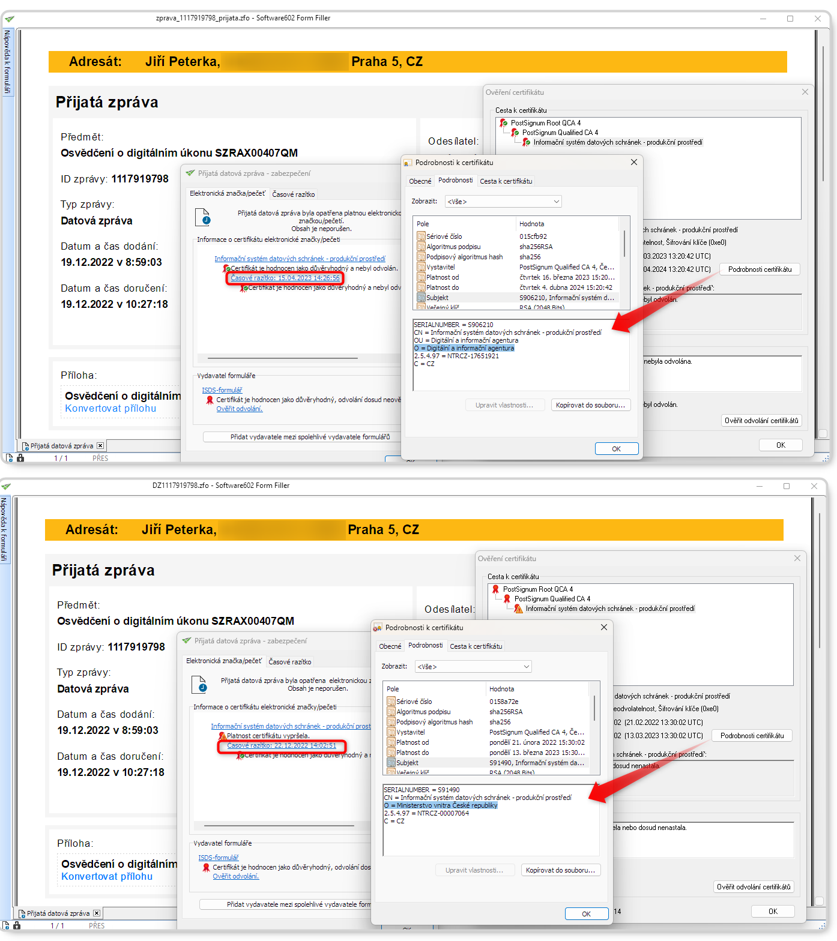Image resolution: width=837 pixels, height=941 pixels.
Task: Click the signed document icon in DZ1117919798 security dialog
Action: coord(199,685)
